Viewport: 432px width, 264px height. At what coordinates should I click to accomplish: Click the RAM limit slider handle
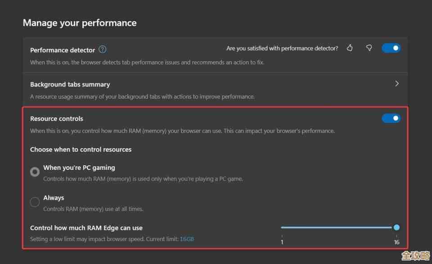pos(396,228)
